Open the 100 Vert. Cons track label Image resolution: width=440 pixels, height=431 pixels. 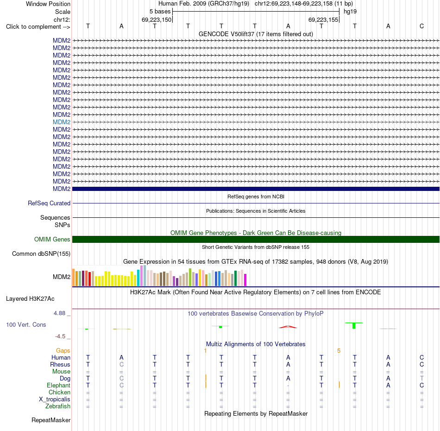(x=26, y=324)
